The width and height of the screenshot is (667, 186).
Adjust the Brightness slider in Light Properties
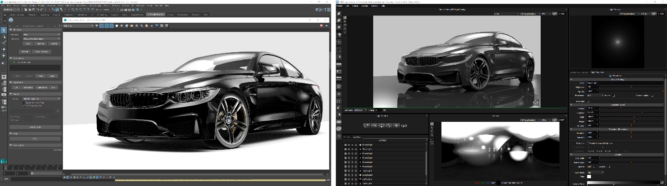[631, 87]
